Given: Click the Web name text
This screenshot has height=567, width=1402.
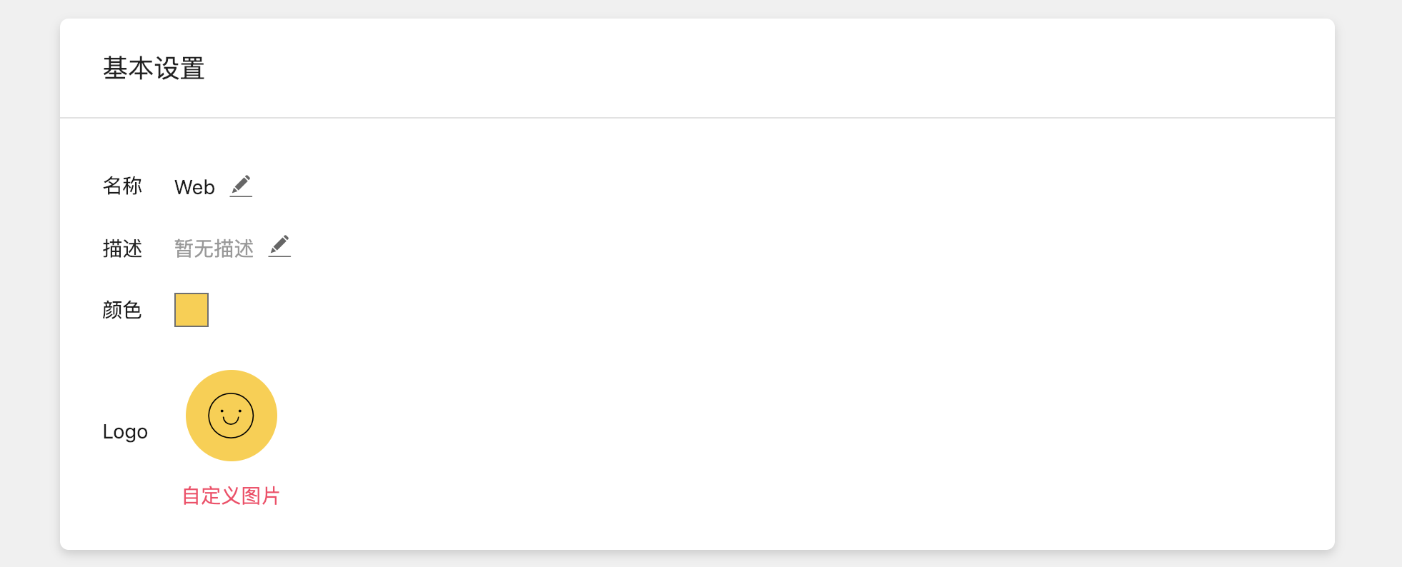Looking at the screenshot, I should [x=194, y=187].
